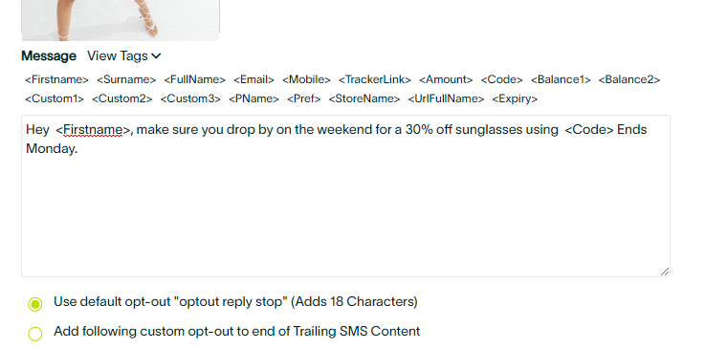Insert the <PName> tag
The height and width of the screenshot is (349, 705).
pos(254,98)
